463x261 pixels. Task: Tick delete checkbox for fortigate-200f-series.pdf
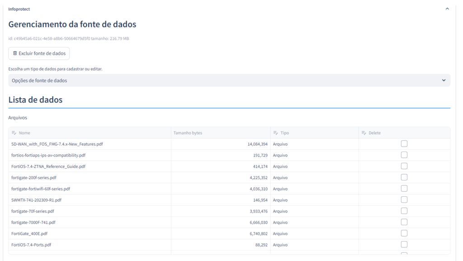tap(404, 177)
